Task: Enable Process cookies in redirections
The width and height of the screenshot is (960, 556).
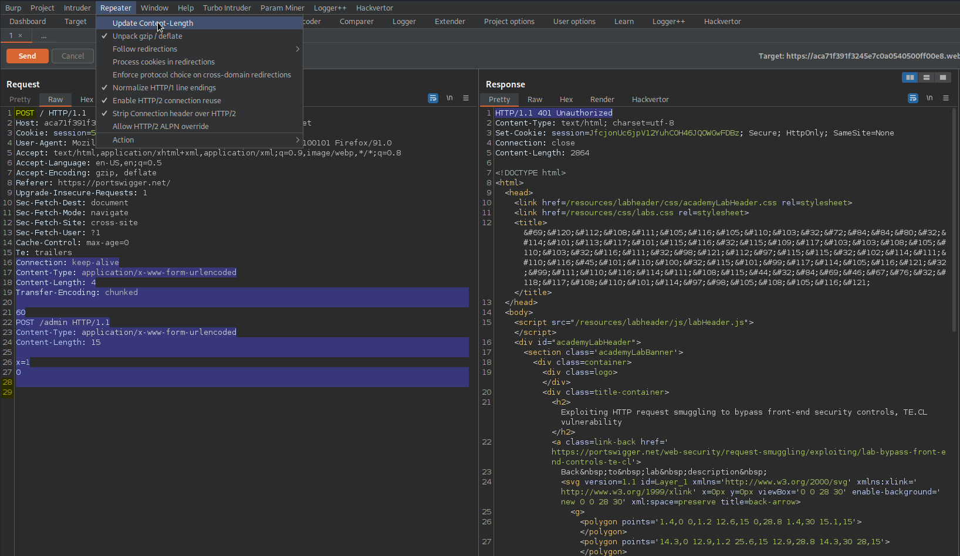Action: coord(200,62)
